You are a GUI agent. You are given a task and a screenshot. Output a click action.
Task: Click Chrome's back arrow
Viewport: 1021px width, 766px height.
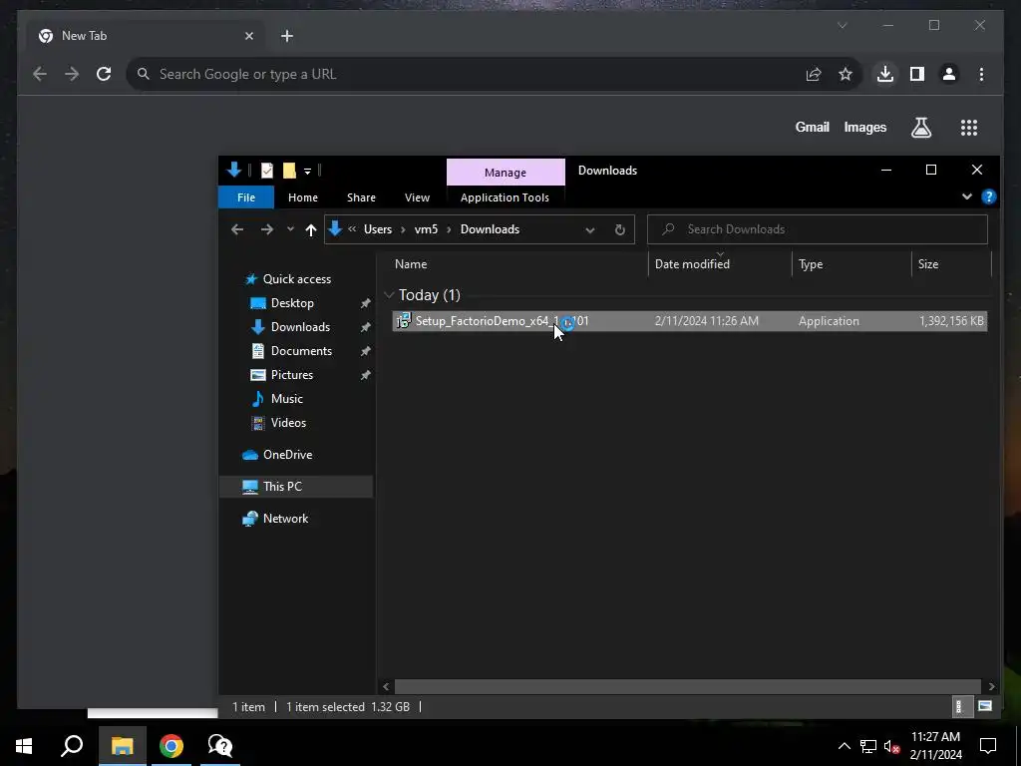click(40, 74)
